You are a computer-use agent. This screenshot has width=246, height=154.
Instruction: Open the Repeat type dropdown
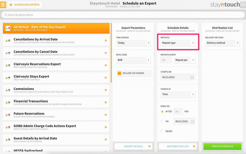click(178, 43)
